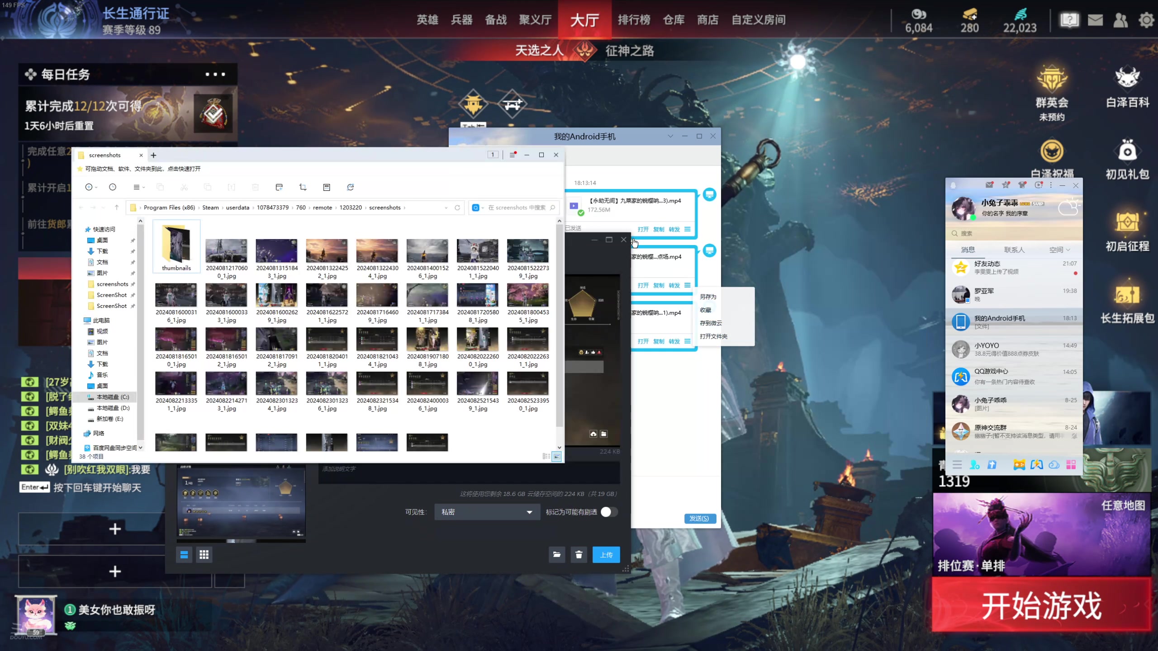Expand the 本地磁盘 C drive in sidebar
The width and height of the screenshot is (1158, 651).
[79, 396]
